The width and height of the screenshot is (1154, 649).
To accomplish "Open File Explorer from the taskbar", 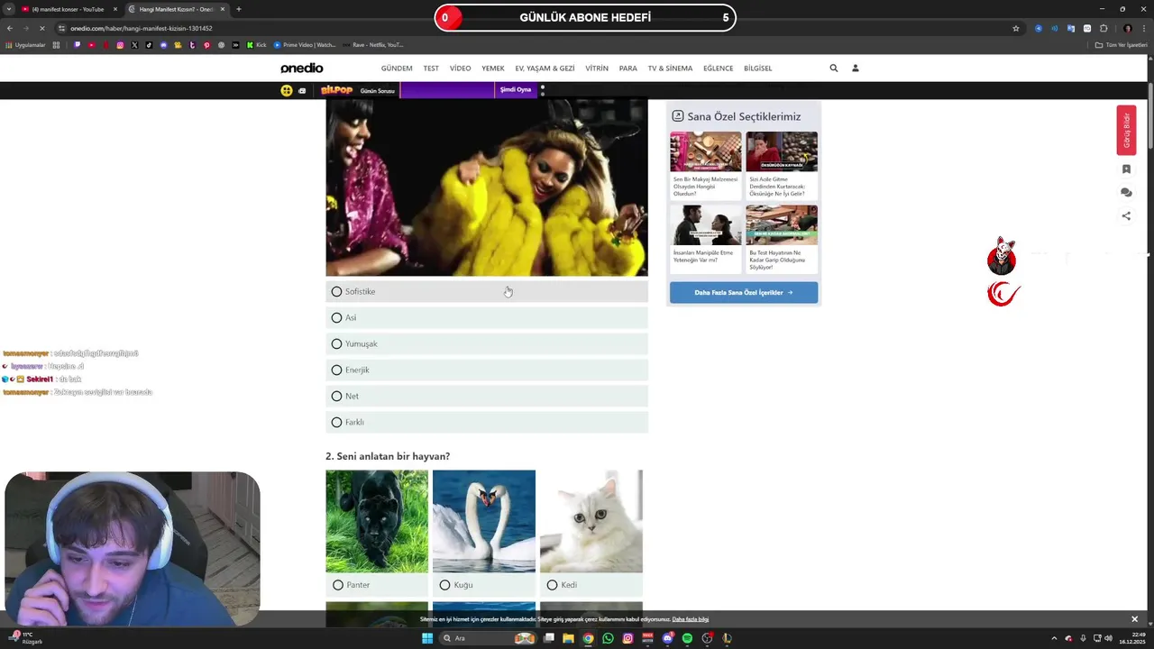I will [568, 638].
